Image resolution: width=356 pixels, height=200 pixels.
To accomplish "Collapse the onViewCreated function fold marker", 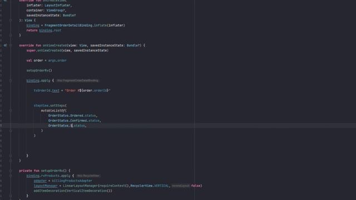I will pyautogui.click(x=11, y=46).
